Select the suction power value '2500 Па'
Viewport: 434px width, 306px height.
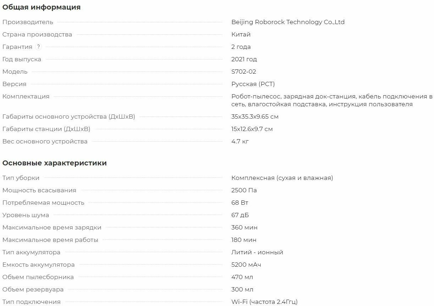click(244, 190)
